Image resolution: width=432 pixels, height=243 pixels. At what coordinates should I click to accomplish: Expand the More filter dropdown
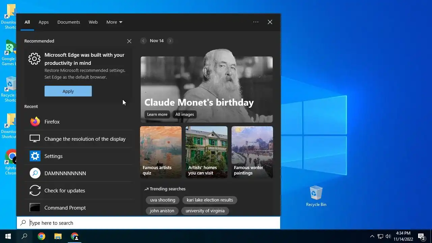click(x=114, y=22)
